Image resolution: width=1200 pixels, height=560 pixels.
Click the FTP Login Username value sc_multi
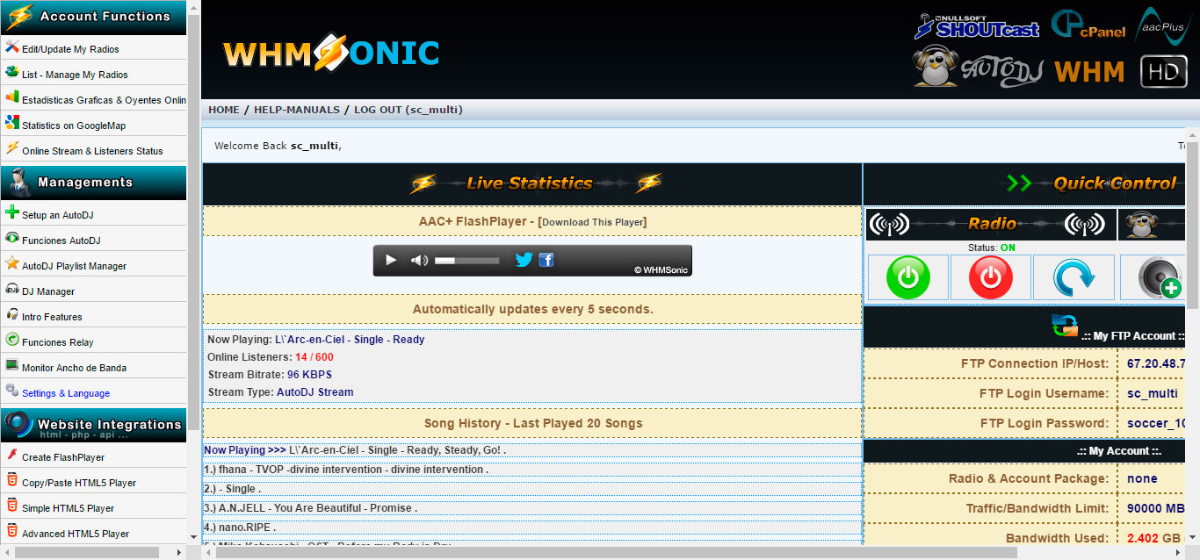point(1153,393)
